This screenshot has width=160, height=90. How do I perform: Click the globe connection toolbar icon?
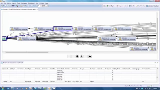[x=17, y=6]
